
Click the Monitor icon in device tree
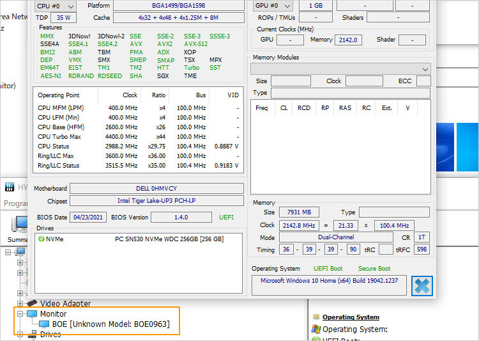coord(32,314)
